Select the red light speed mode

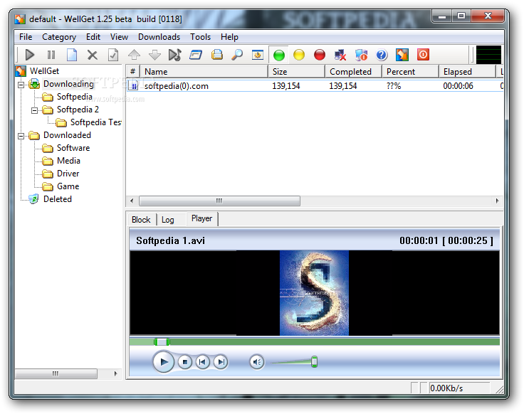tap(320, 55)
